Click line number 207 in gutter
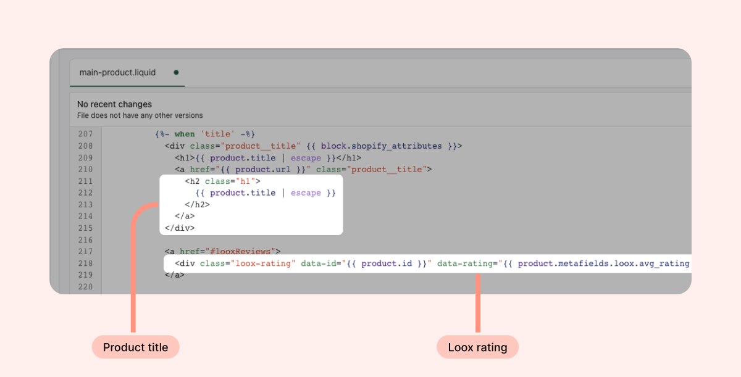 click(85, 134)
